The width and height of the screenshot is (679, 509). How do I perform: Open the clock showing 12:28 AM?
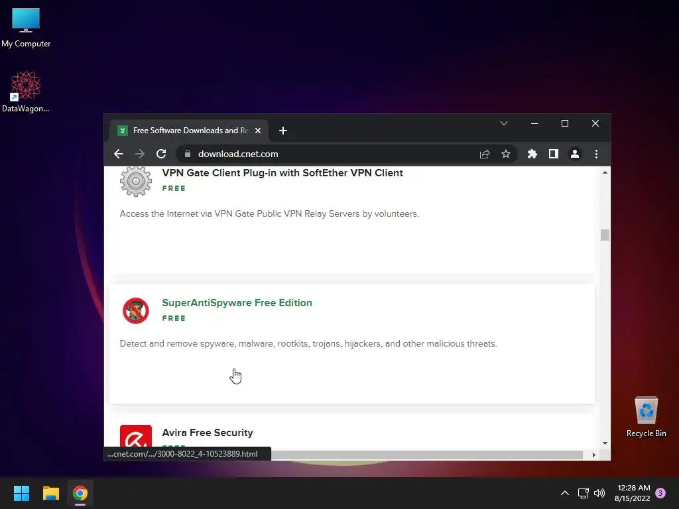633,493
